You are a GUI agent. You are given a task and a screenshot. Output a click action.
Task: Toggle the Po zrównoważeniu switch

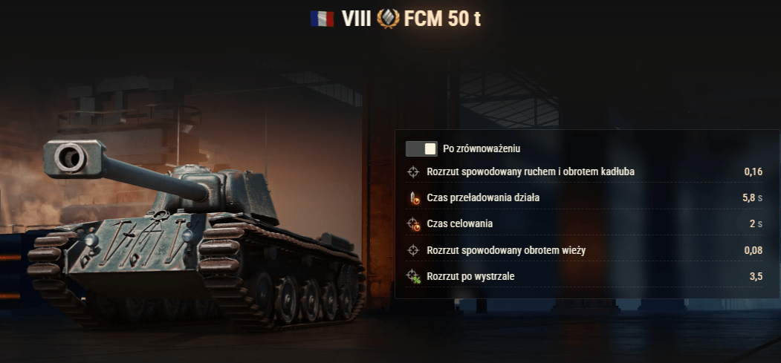[421, 148]
